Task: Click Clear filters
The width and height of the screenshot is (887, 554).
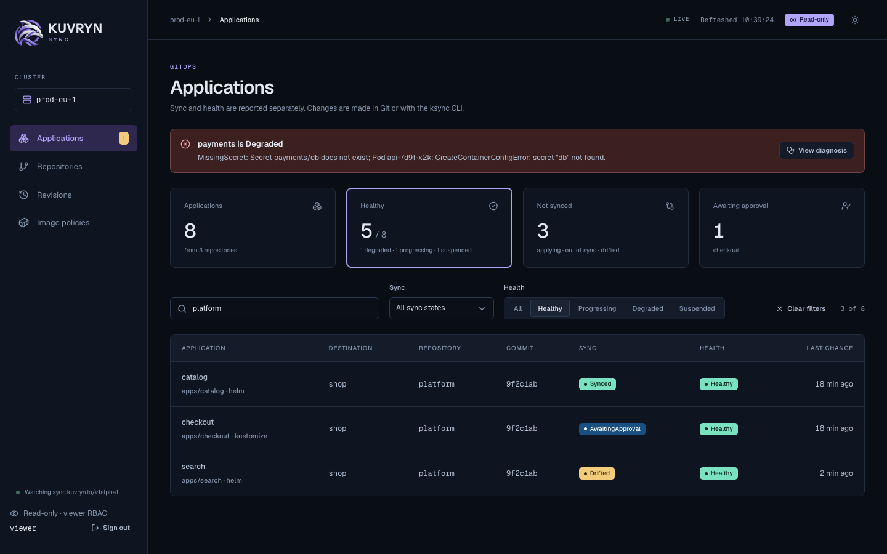Action: point(801,308)
